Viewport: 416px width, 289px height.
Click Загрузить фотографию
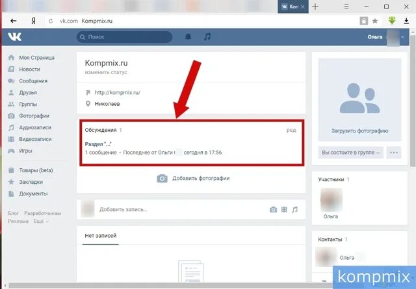(x=359, y=131)
